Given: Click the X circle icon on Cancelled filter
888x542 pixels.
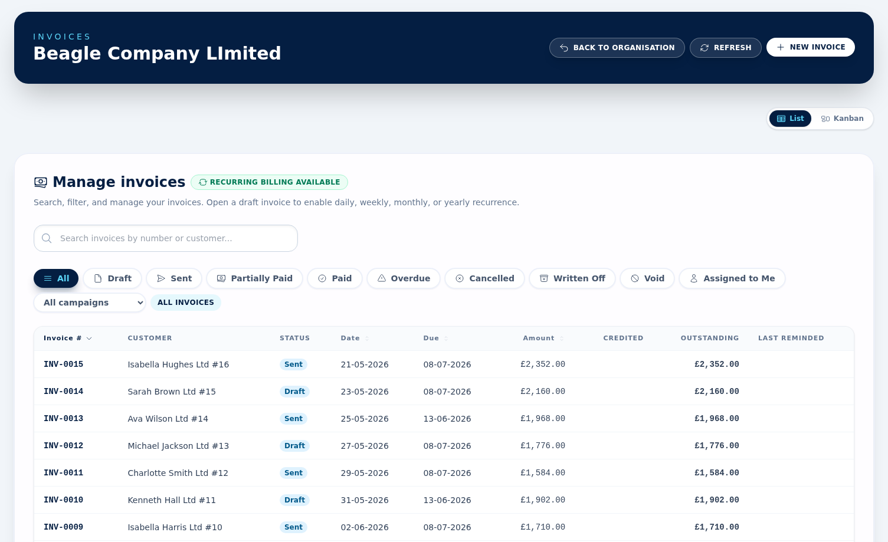Looking at the screenshot, I should [x=460, y=278].
